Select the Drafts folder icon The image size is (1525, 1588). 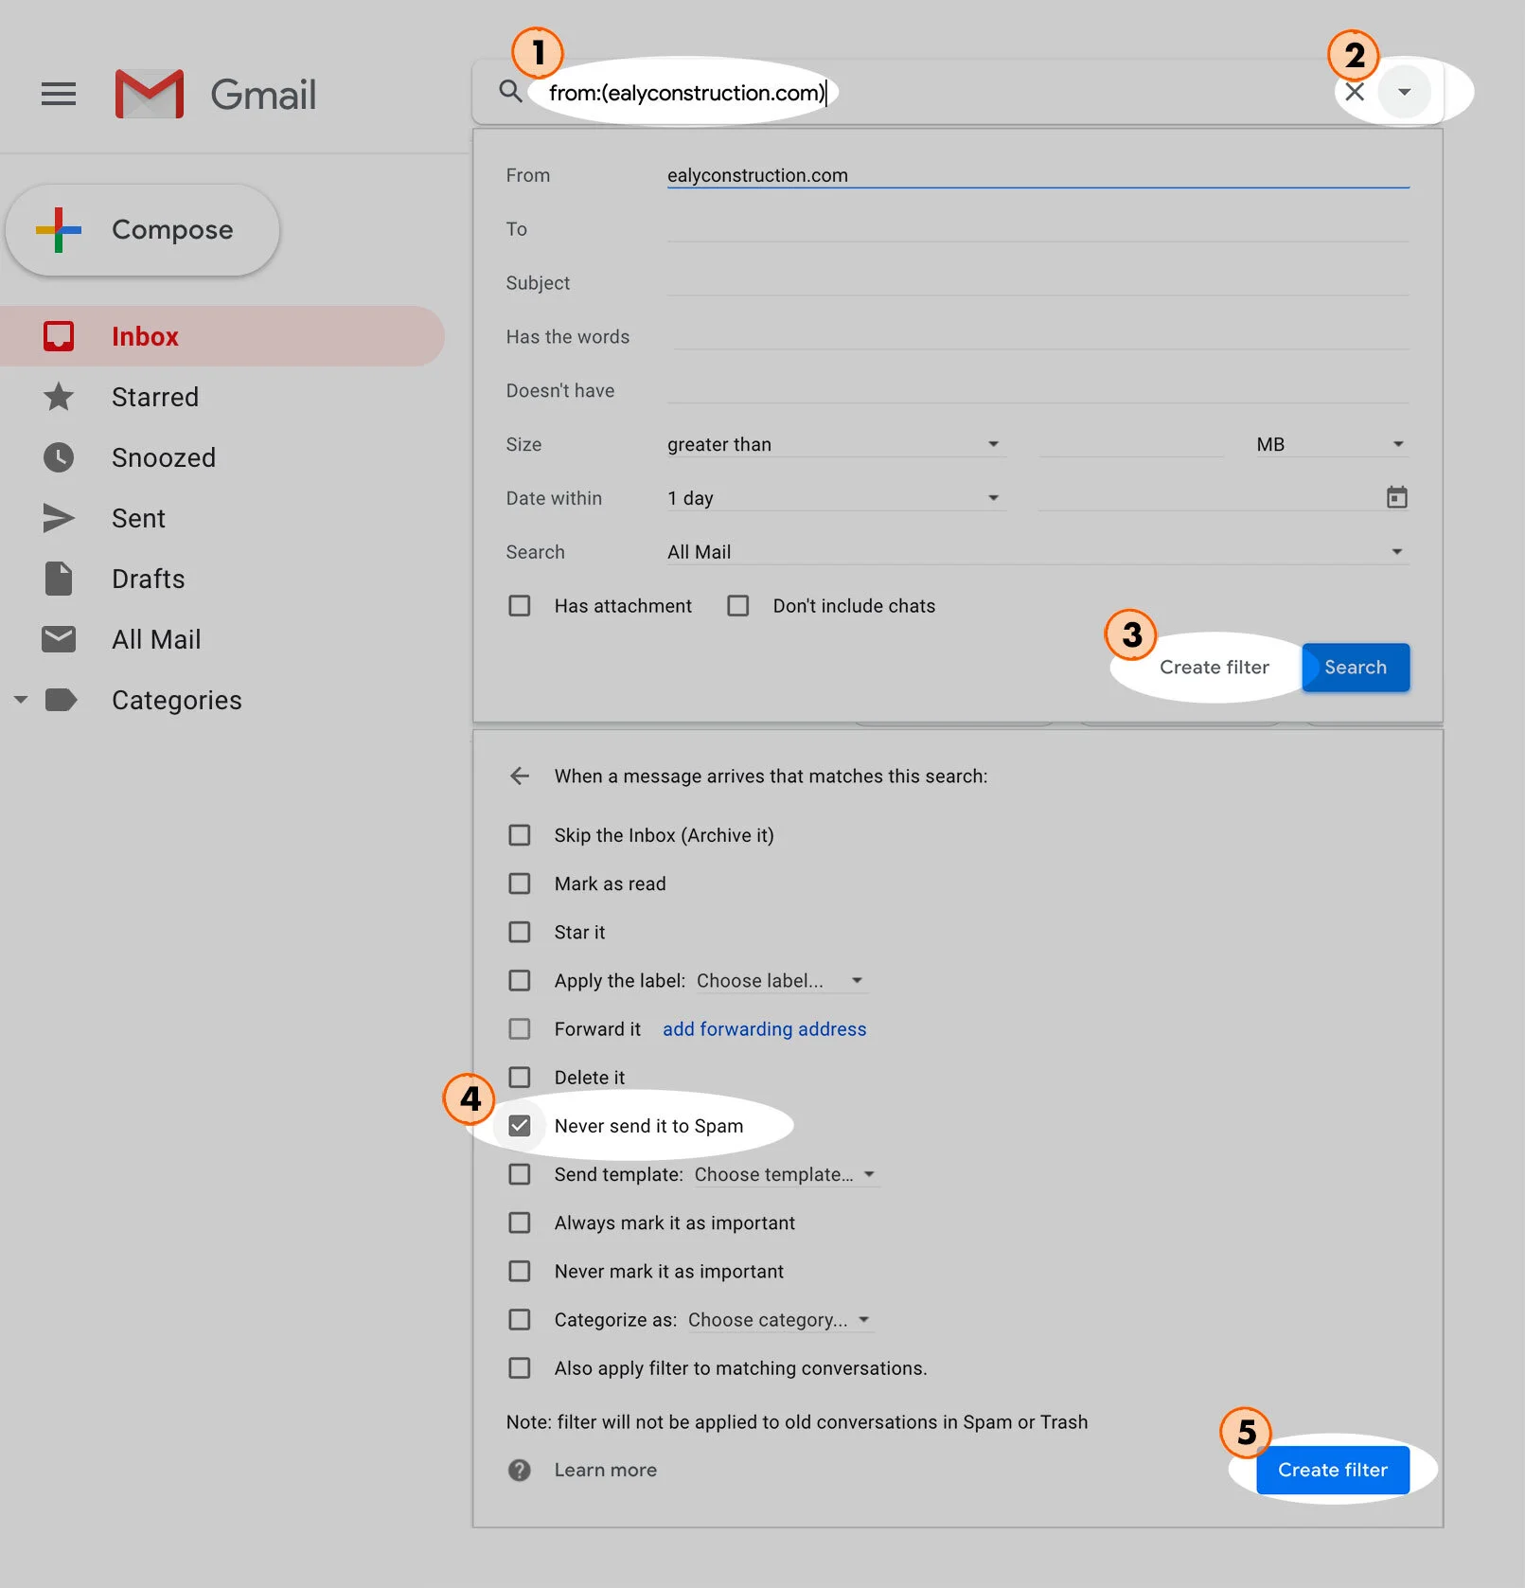[59, 579]
